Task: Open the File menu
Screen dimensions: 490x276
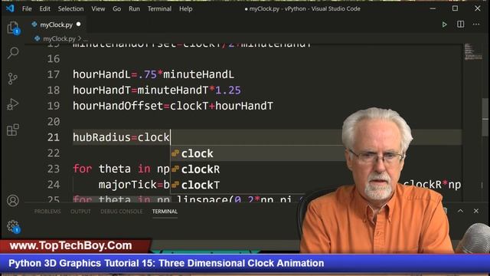Action: [x=27, y=8]
